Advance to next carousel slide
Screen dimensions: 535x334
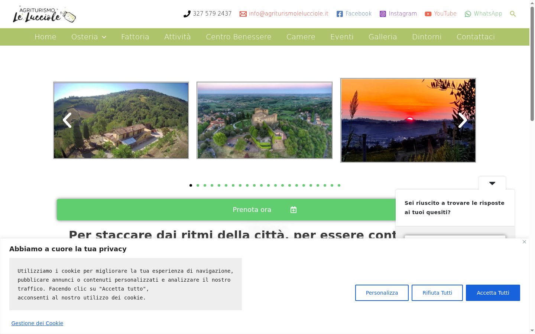[462, 120]
